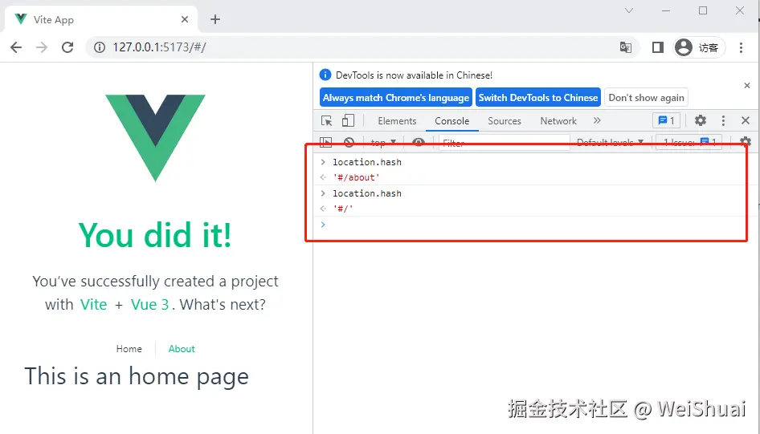This screenshot has height=434, width=760.
Task: Close the DevTools panel
Action: [x=746, y=120]
